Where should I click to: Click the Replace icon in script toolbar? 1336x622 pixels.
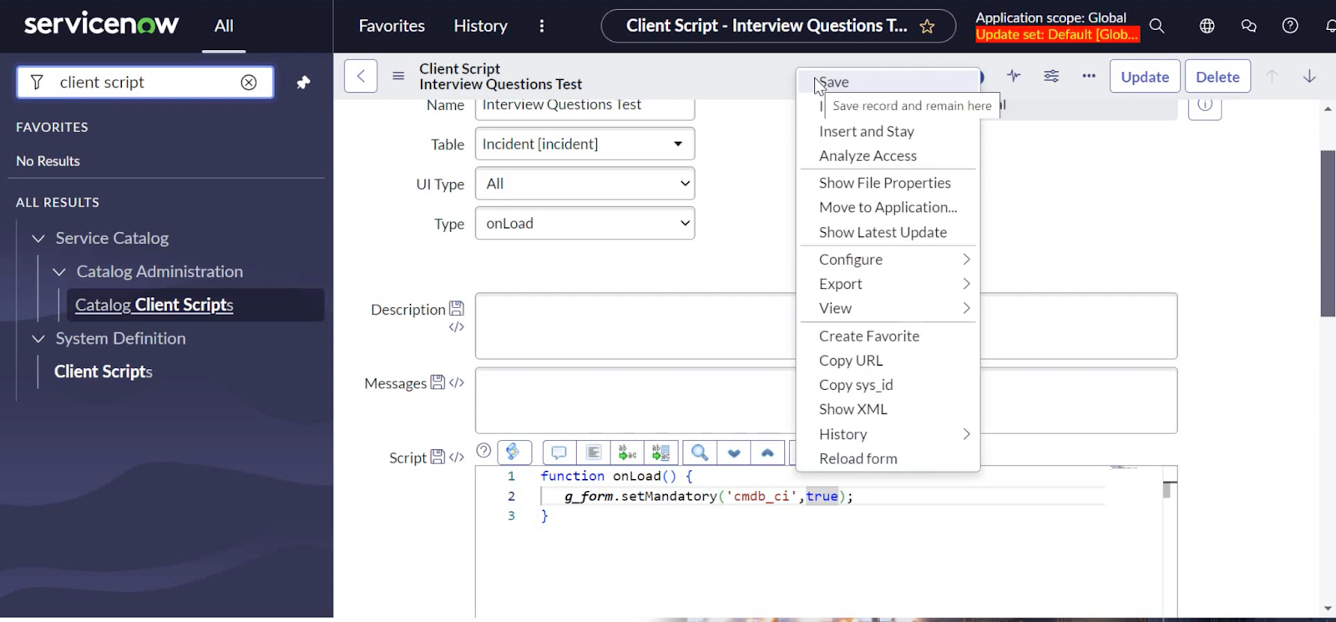pyautogui.click(x=627, y=453)
